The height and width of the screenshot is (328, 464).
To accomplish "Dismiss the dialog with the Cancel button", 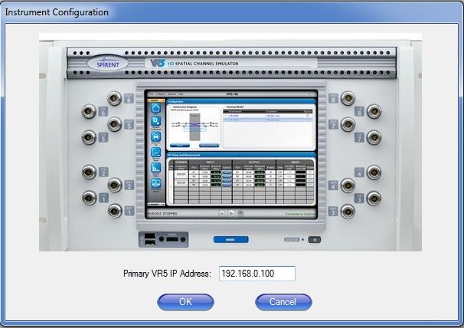I will 283,302.
